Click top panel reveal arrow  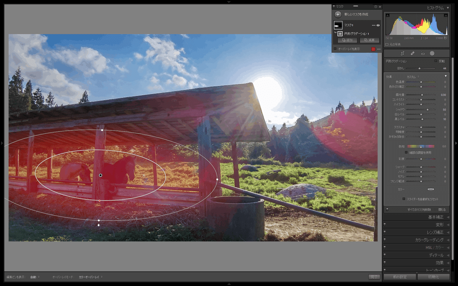coord(229,2)
